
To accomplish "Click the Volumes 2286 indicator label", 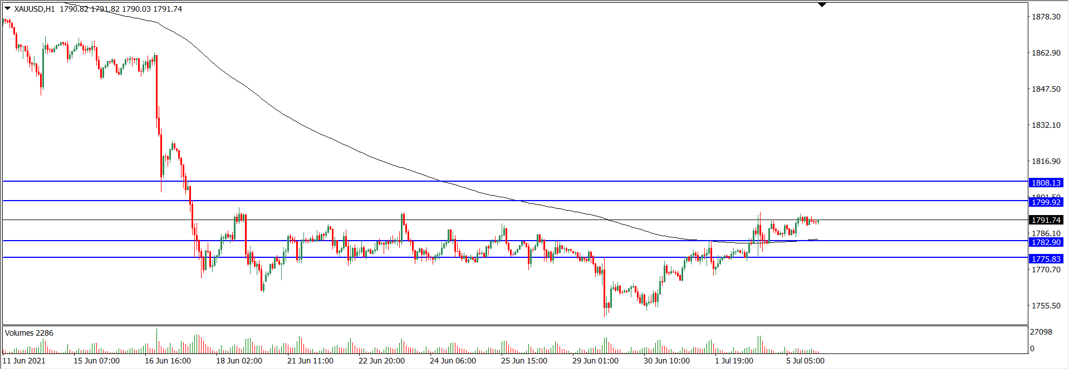I will tap(29, 333).
